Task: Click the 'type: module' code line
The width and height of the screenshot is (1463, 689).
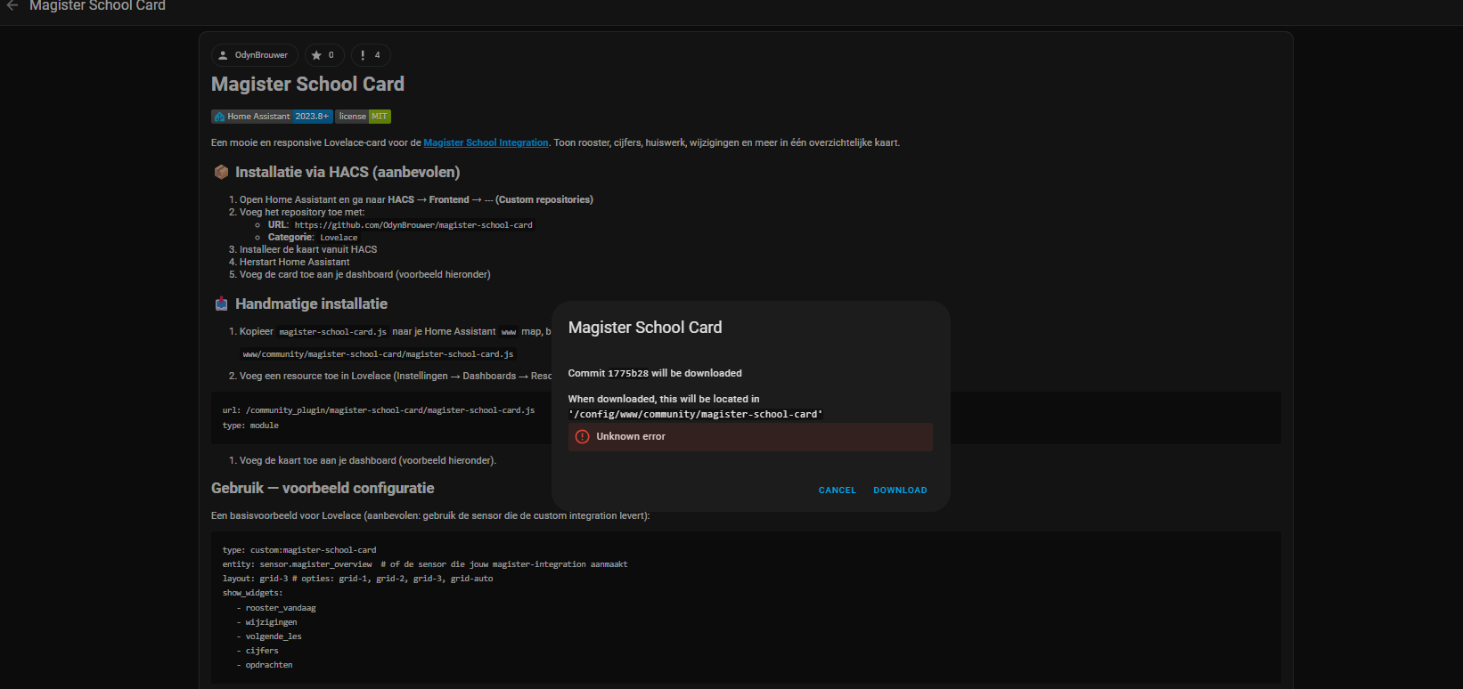Action: point(250,426)
